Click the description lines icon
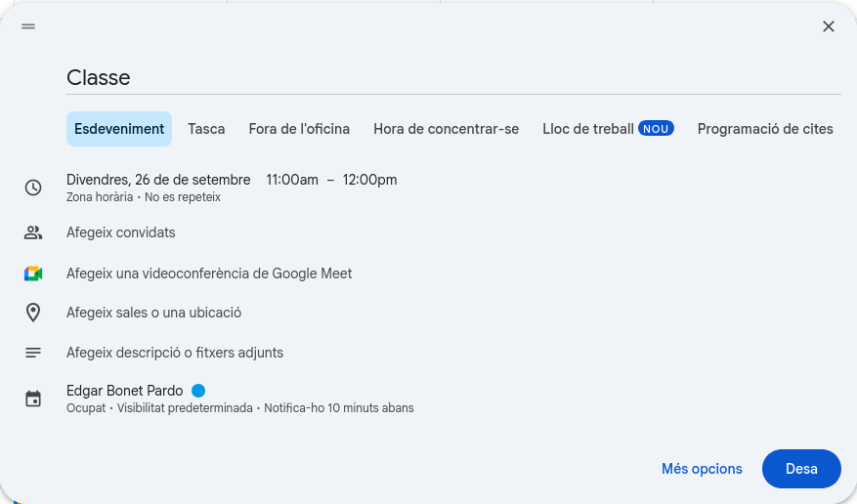This screenshot has height=504, width=857. tap(33, 352)
